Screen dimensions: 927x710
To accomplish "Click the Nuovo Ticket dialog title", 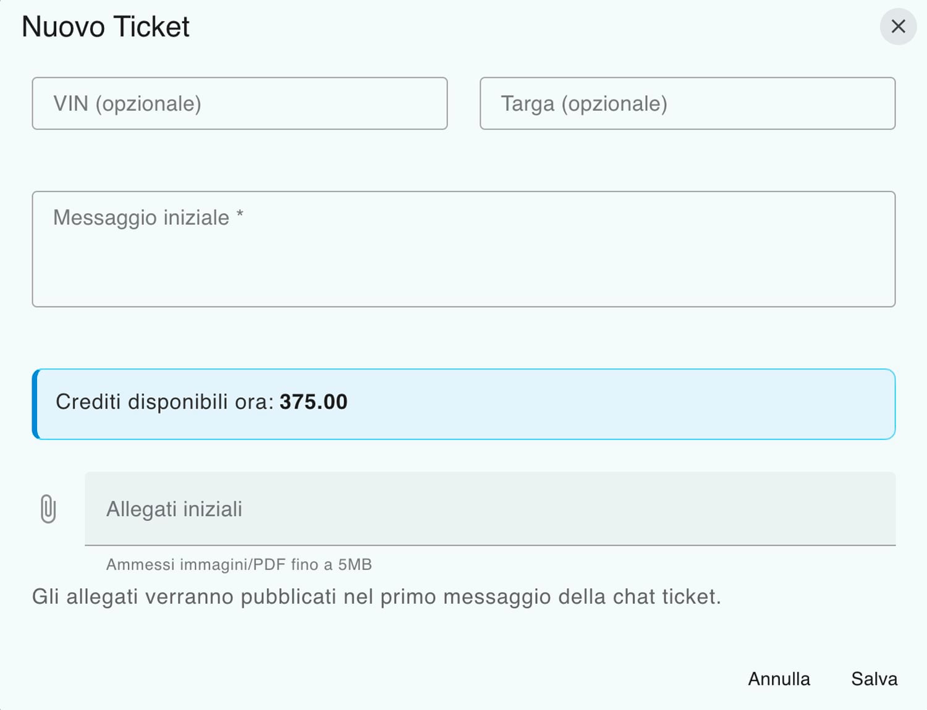I will 106,27.
